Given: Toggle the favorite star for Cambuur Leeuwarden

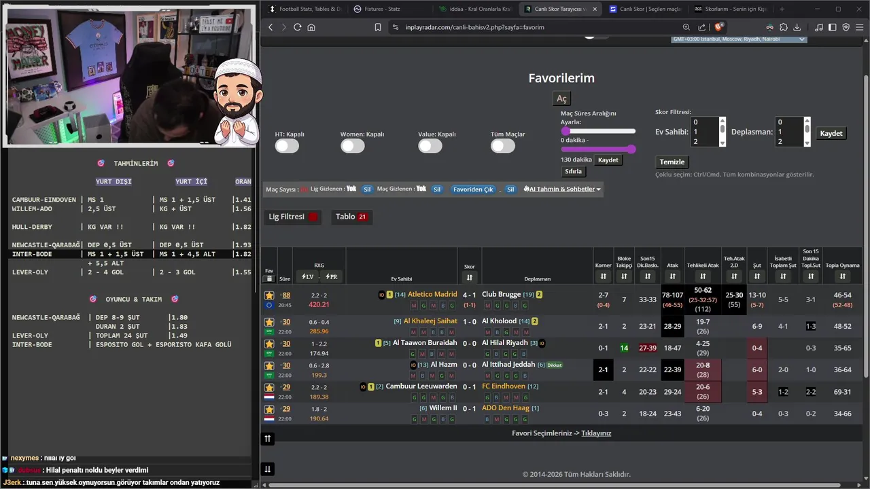Looking at the screenshot, I should tap(269, 387).
